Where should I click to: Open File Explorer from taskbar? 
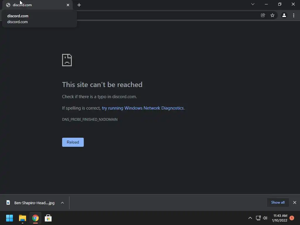pos(22,218)
